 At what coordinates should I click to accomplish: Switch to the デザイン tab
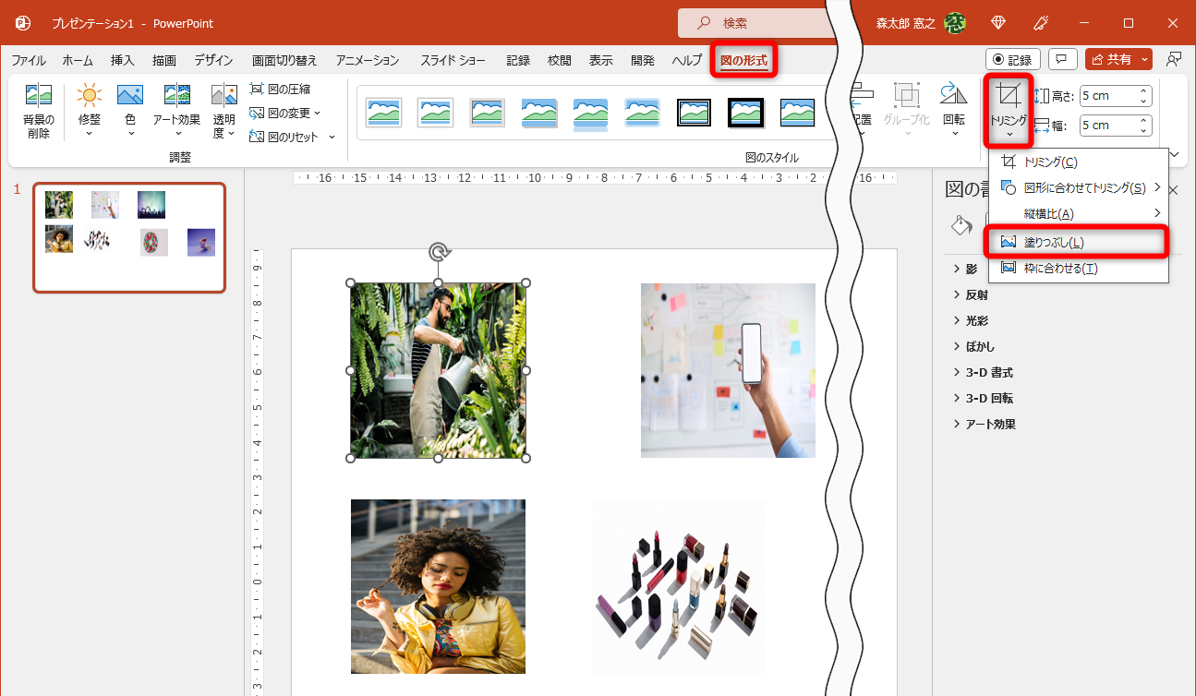tap(213, 60)
